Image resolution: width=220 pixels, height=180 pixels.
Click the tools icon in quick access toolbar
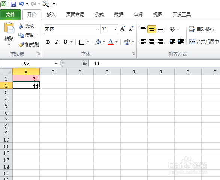click(x=46, y=4)
